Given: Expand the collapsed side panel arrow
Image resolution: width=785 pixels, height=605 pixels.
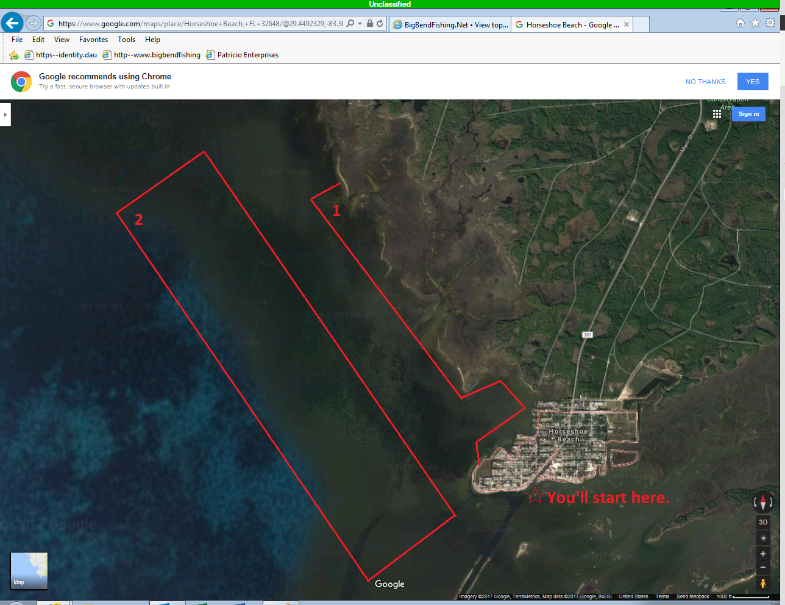Looking at the screenshot, I should coord(5,115).
